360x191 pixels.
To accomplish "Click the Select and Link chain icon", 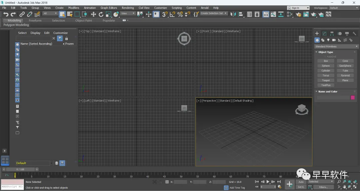I will tap(22, 14).
